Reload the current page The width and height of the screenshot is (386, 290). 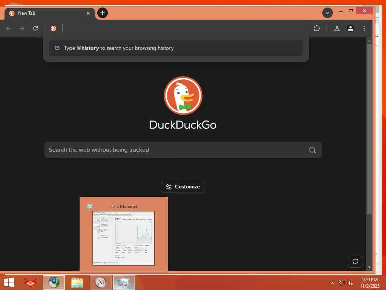coord(35,28)
